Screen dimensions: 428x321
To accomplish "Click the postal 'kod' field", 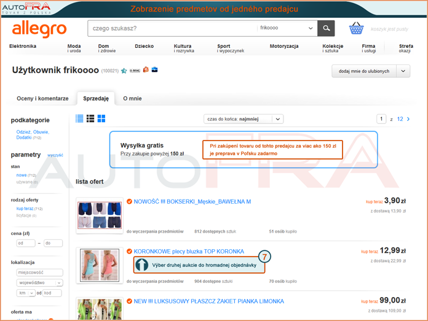I will click(x=52, y=293).
